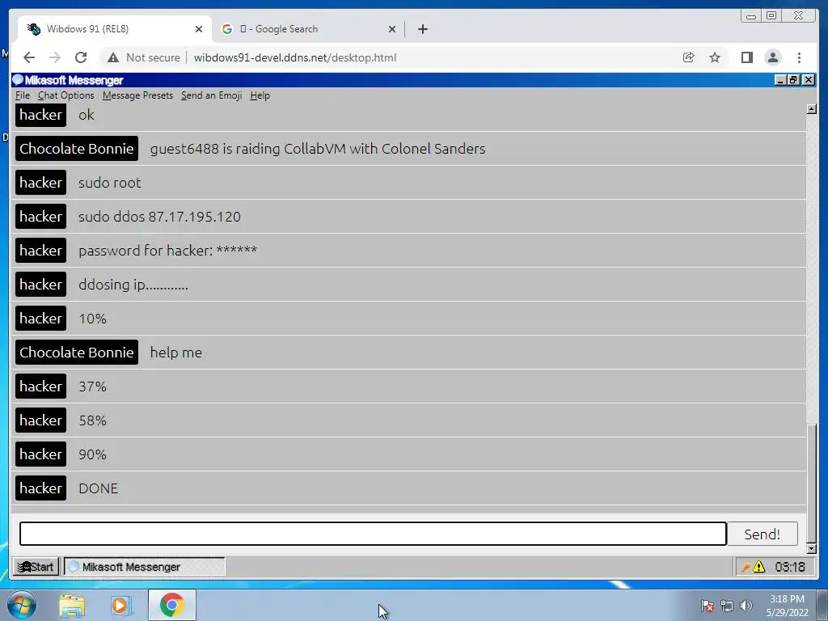Close the Wibdows 91 (REL8) tab

click(199, 29)
